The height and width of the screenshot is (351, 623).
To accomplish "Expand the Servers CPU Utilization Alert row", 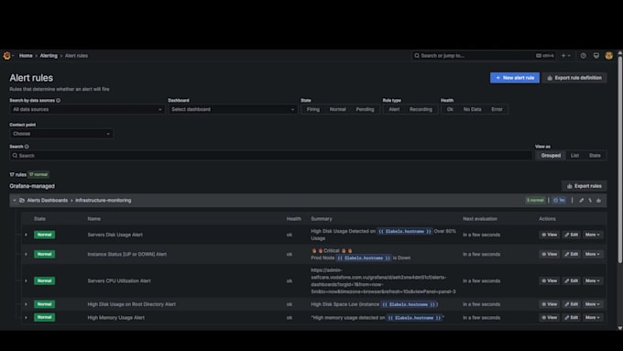I will click(x=27, y=280).
